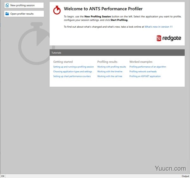Click the OK status indicator

click(3, 176)
